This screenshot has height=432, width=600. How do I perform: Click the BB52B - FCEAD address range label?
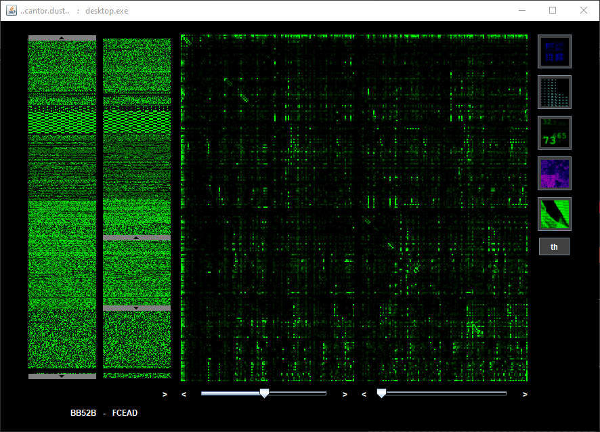[104, 413]
